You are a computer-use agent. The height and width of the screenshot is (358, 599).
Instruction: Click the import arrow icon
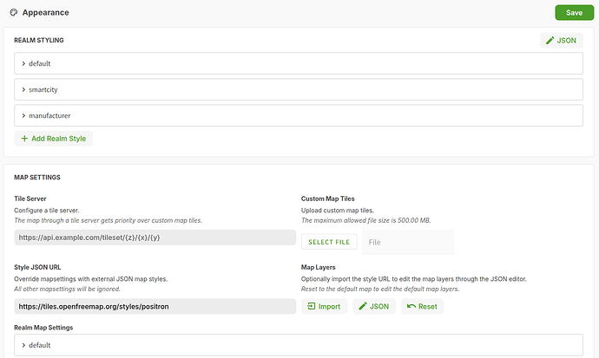312,306
